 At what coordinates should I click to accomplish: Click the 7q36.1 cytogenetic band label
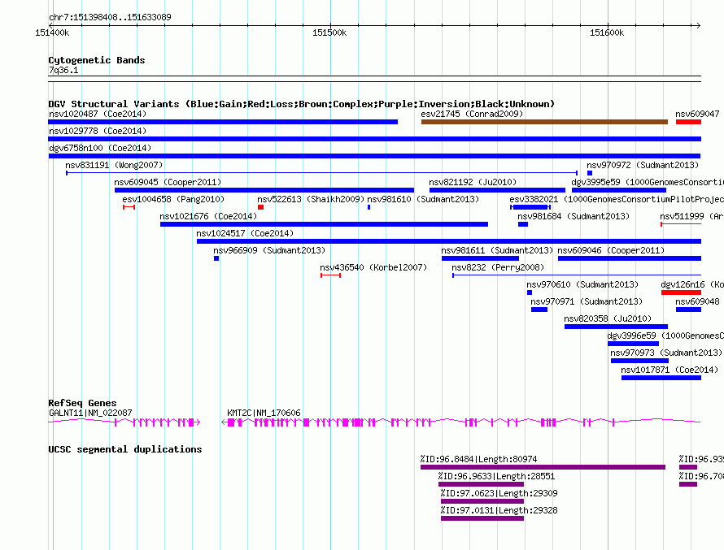click(63, 70)
